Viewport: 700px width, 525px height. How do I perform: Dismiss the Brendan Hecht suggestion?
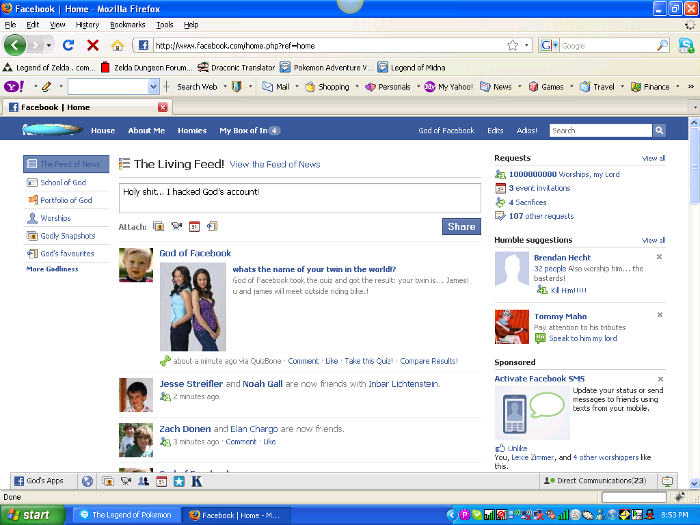coord(659,256)
